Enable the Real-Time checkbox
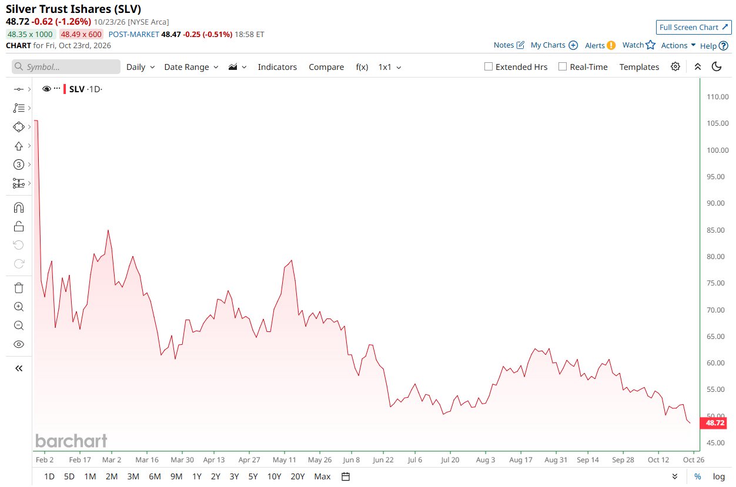Image resolution: width=736 pixels, height=487 pixels. tap(563, 66)
